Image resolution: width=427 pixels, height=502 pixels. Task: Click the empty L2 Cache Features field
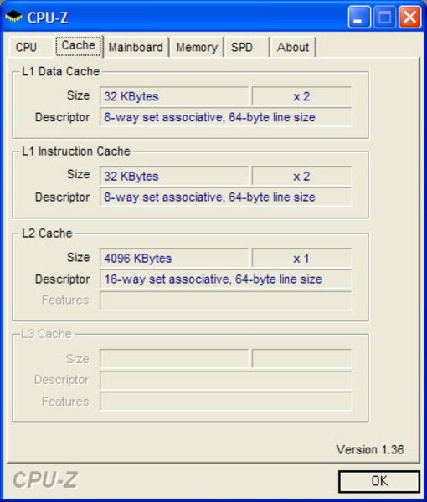(x=226, y=300)
